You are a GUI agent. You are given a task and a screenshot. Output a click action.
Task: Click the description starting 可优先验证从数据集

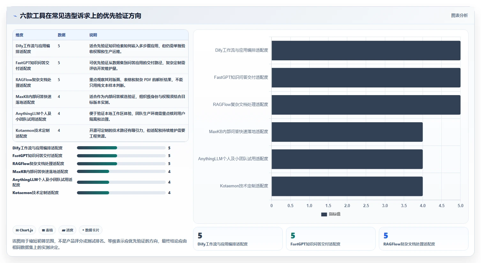(x=137, y=65)
